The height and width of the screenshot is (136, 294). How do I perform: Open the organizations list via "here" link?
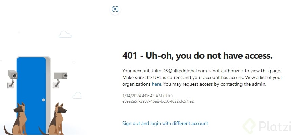(x=156, y=84)
